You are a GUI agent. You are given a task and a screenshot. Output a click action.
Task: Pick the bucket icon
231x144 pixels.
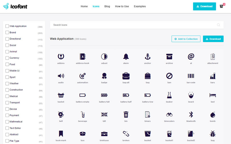pyautogui.click(x=148, y=134)
